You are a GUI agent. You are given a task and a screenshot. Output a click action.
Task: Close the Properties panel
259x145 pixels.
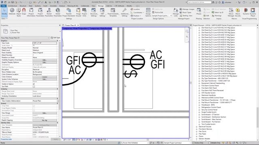tap(60, 25)
